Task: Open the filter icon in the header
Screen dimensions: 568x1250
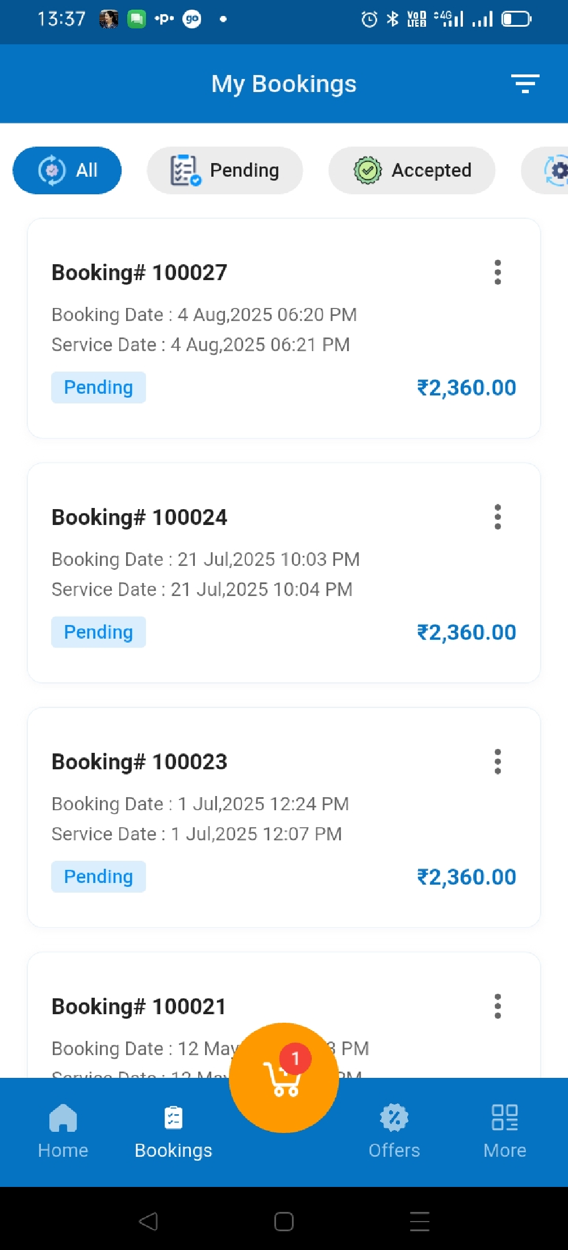Action: [525, 84]
